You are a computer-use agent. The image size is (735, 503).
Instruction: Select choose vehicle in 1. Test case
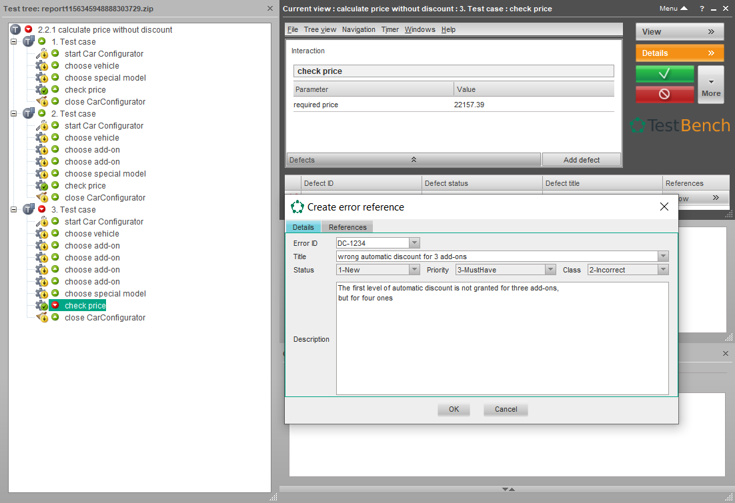[92, 65]
